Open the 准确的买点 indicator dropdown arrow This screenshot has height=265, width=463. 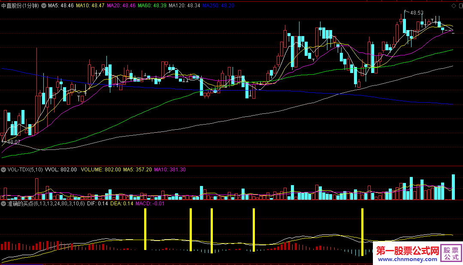[3, 204]
